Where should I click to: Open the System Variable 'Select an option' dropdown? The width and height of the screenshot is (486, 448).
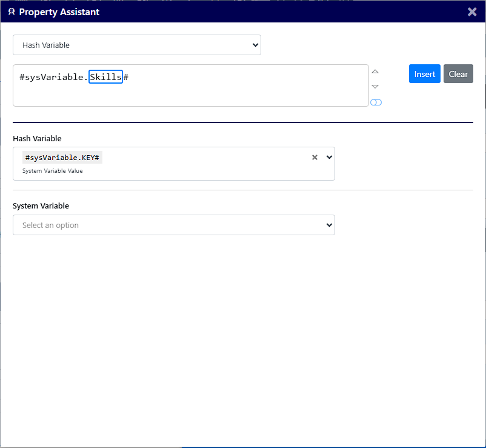point(173,225)
